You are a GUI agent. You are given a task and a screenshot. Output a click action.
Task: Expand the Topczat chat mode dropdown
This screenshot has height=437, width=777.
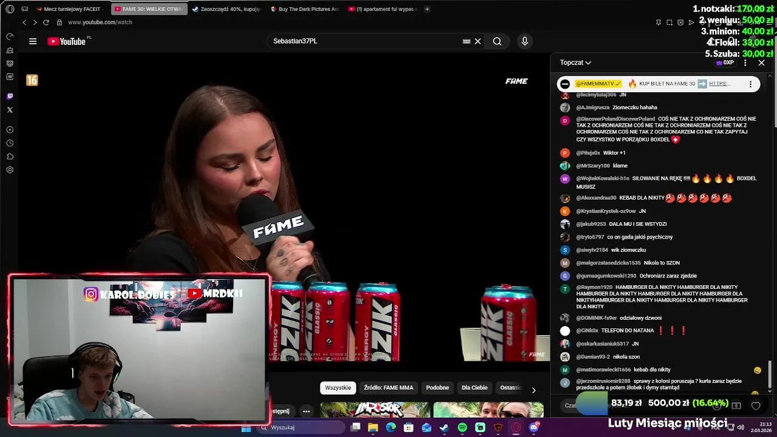point(575,63)
